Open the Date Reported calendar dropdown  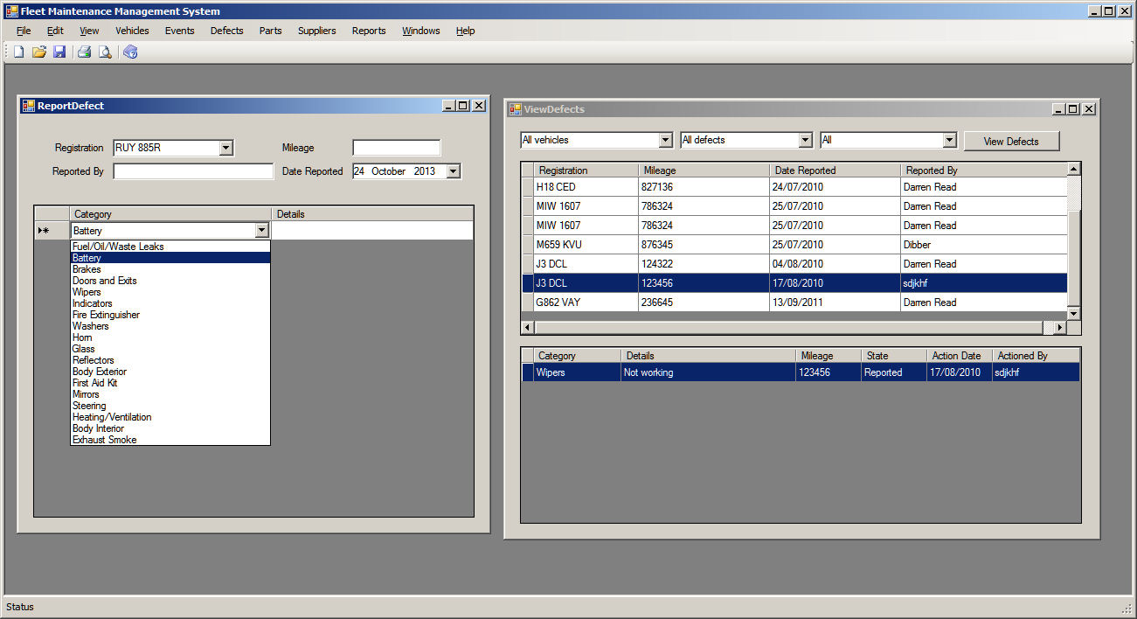point(453,171)
